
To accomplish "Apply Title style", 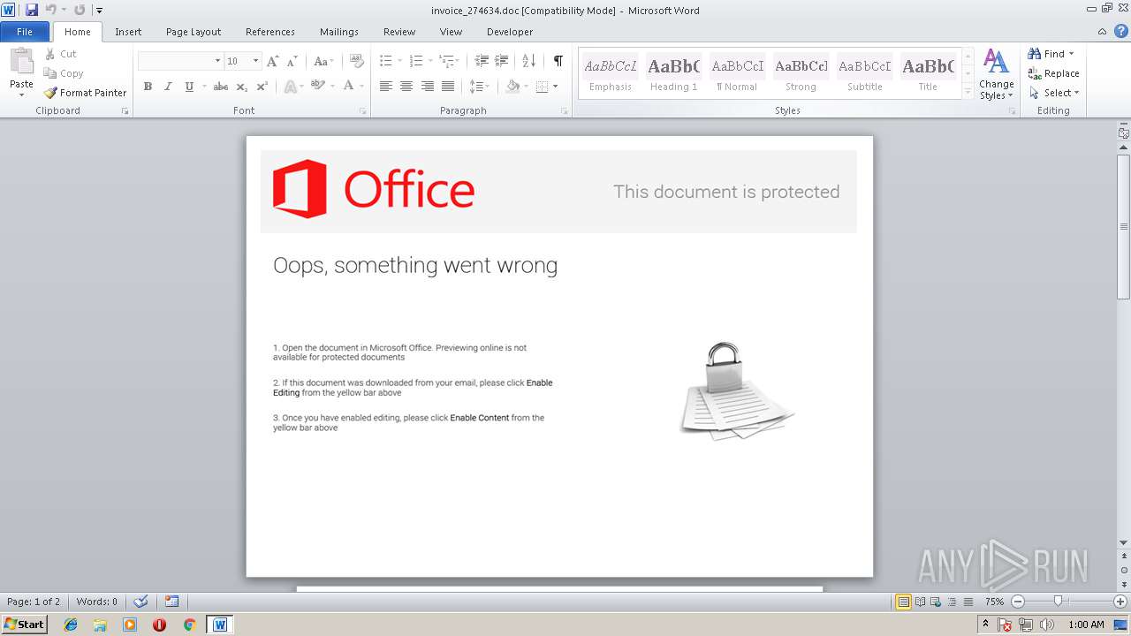I will tap(928, 74).
